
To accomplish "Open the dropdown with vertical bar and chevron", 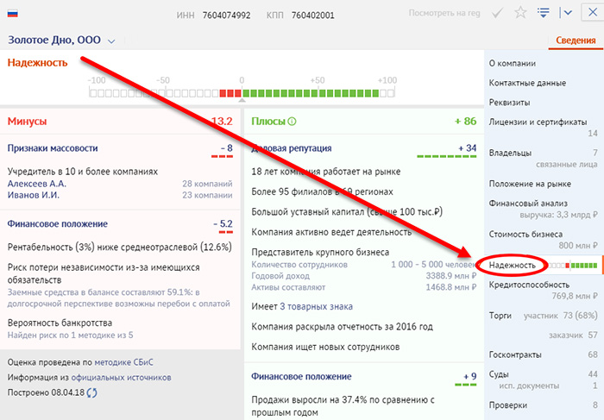I will pos(565,13).
